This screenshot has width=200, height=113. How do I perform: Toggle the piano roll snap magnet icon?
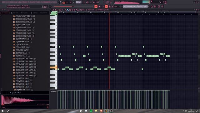(56, 10)
